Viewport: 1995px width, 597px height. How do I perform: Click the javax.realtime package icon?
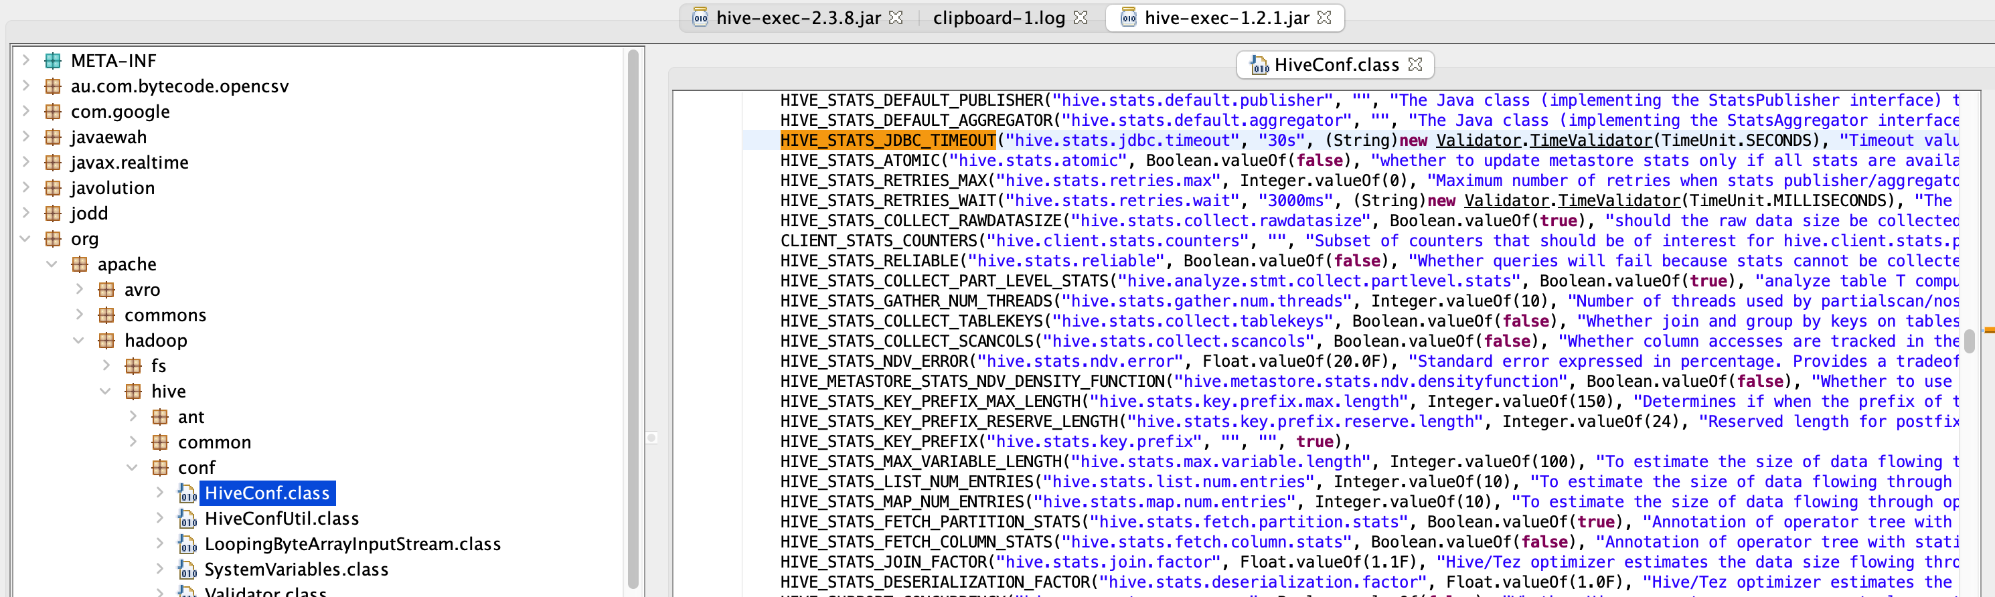pos(53,163)
